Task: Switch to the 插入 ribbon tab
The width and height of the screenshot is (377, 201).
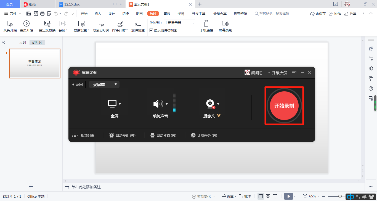Action: tap(98, 14)
